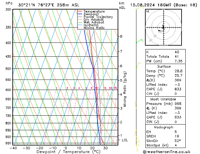
Task: Click the kt label in hodograph
Action: pos(148,11)
